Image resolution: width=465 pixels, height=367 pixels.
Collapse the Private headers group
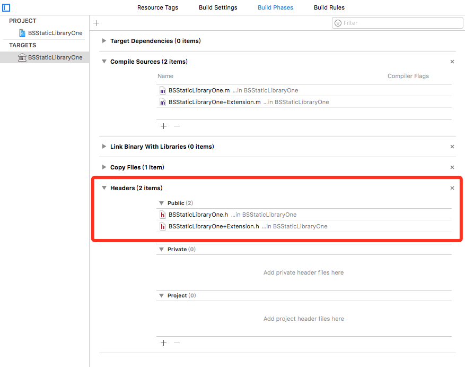tap(162, 250)
